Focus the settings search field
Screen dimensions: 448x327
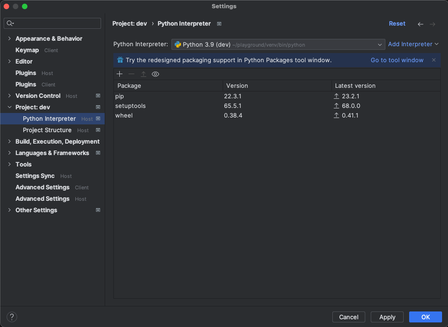point(52,23)
